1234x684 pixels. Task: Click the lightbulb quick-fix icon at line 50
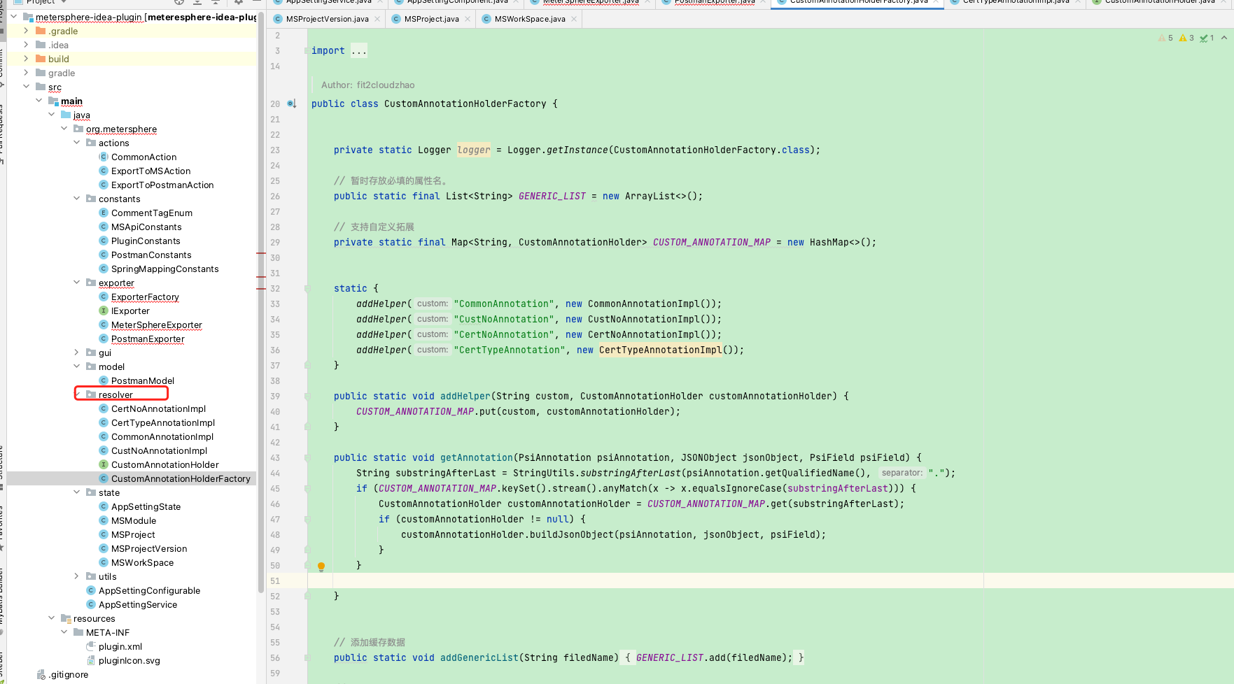(x=321, y=567)
